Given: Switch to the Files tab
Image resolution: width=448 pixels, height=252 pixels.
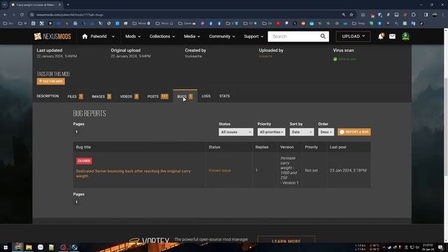Looking at the screenshot, I should tap(75, 97).
